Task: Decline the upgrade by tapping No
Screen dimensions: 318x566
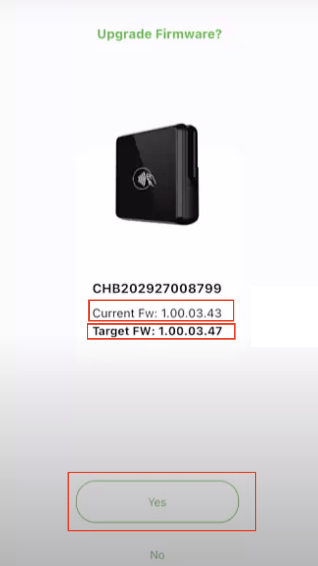Action: [x=157, y=555]
